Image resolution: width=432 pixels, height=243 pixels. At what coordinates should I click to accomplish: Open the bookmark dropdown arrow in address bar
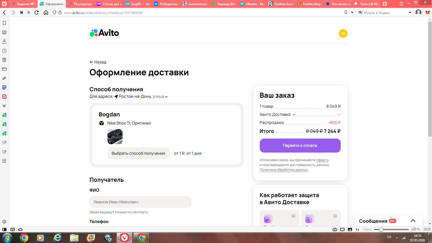tap(352, 12)
